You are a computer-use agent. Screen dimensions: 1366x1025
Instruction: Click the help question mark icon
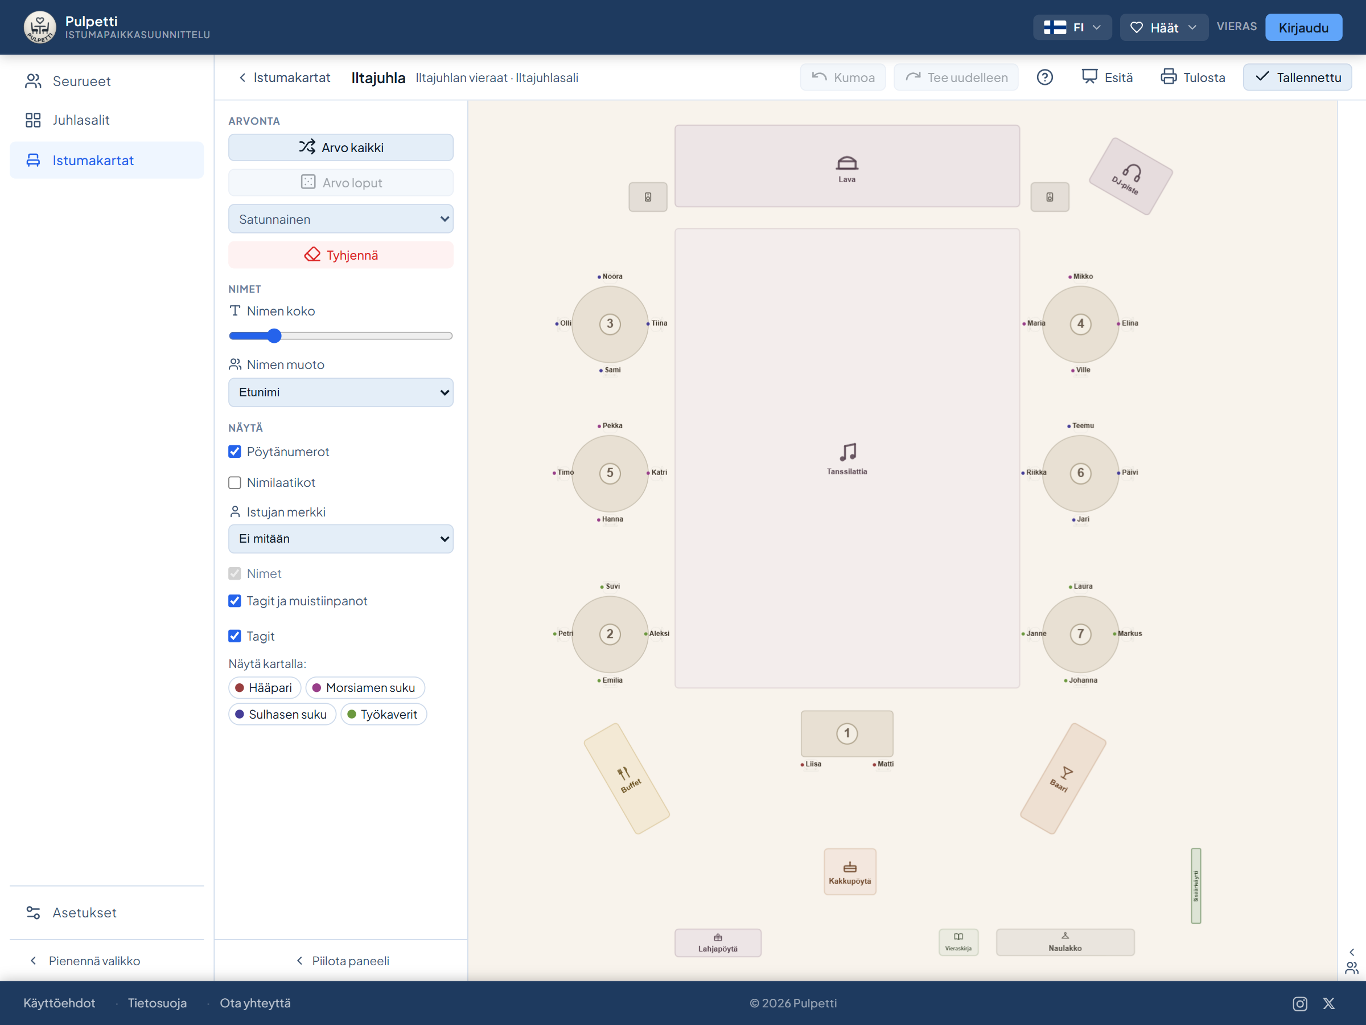click(1044, 77)
